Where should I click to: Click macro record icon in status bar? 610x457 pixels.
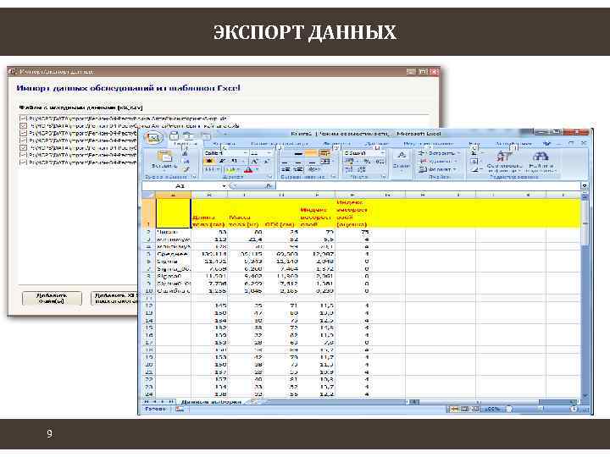pyautogui.click(x=180, y=409)
